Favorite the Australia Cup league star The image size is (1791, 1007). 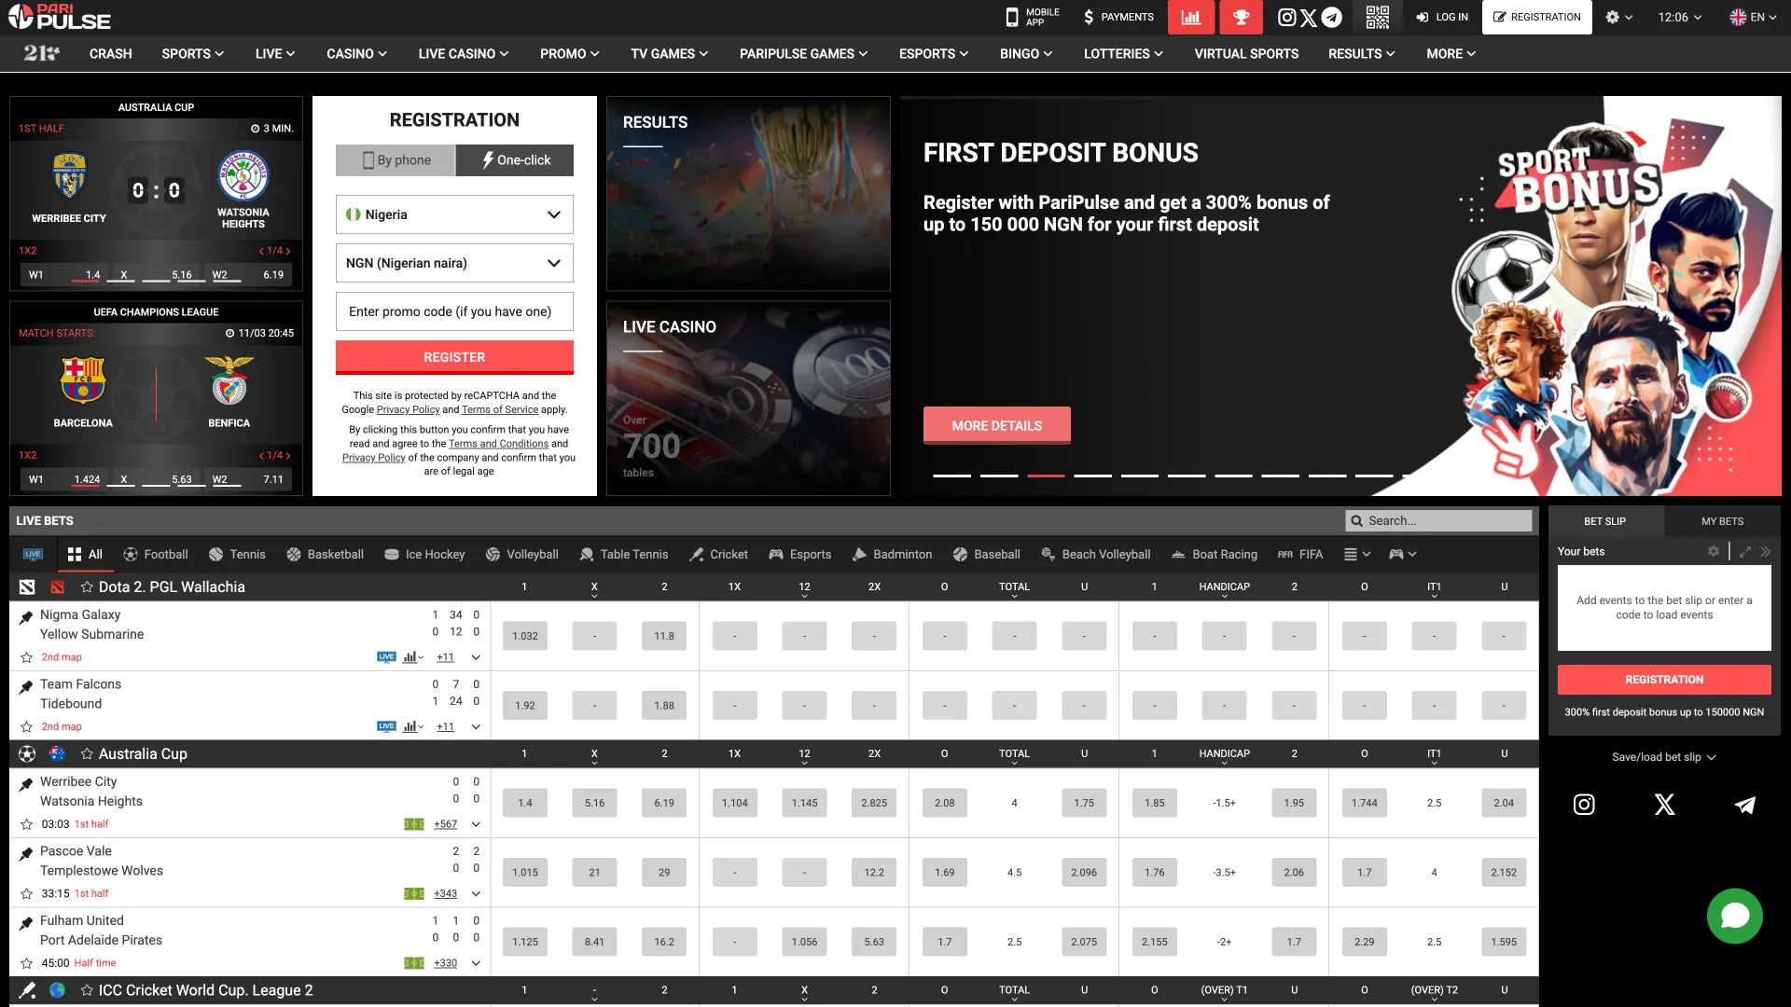click(87, 753)
